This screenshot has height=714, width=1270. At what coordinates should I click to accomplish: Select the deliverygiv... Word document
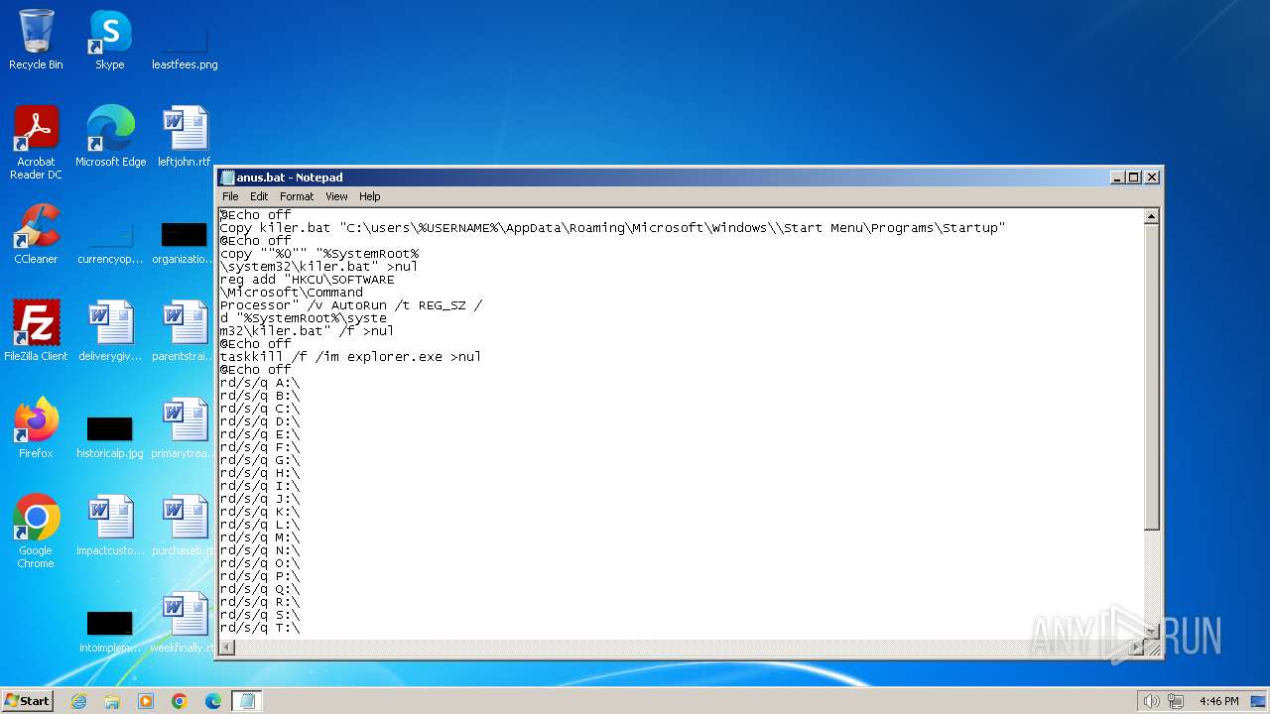coord(110,331)
